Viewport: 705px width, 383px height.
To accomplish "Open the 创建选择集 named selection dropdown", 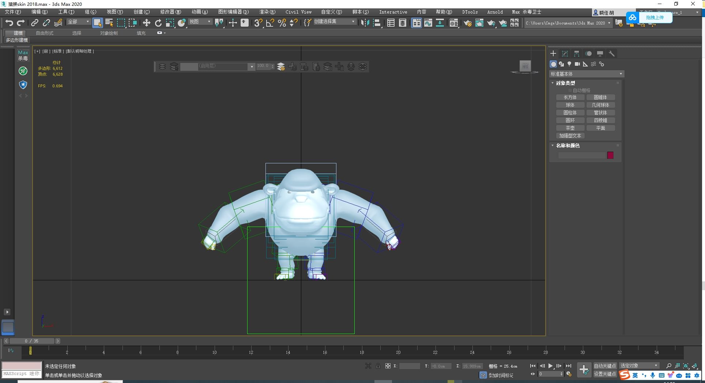I will click(x=335, y=22).
